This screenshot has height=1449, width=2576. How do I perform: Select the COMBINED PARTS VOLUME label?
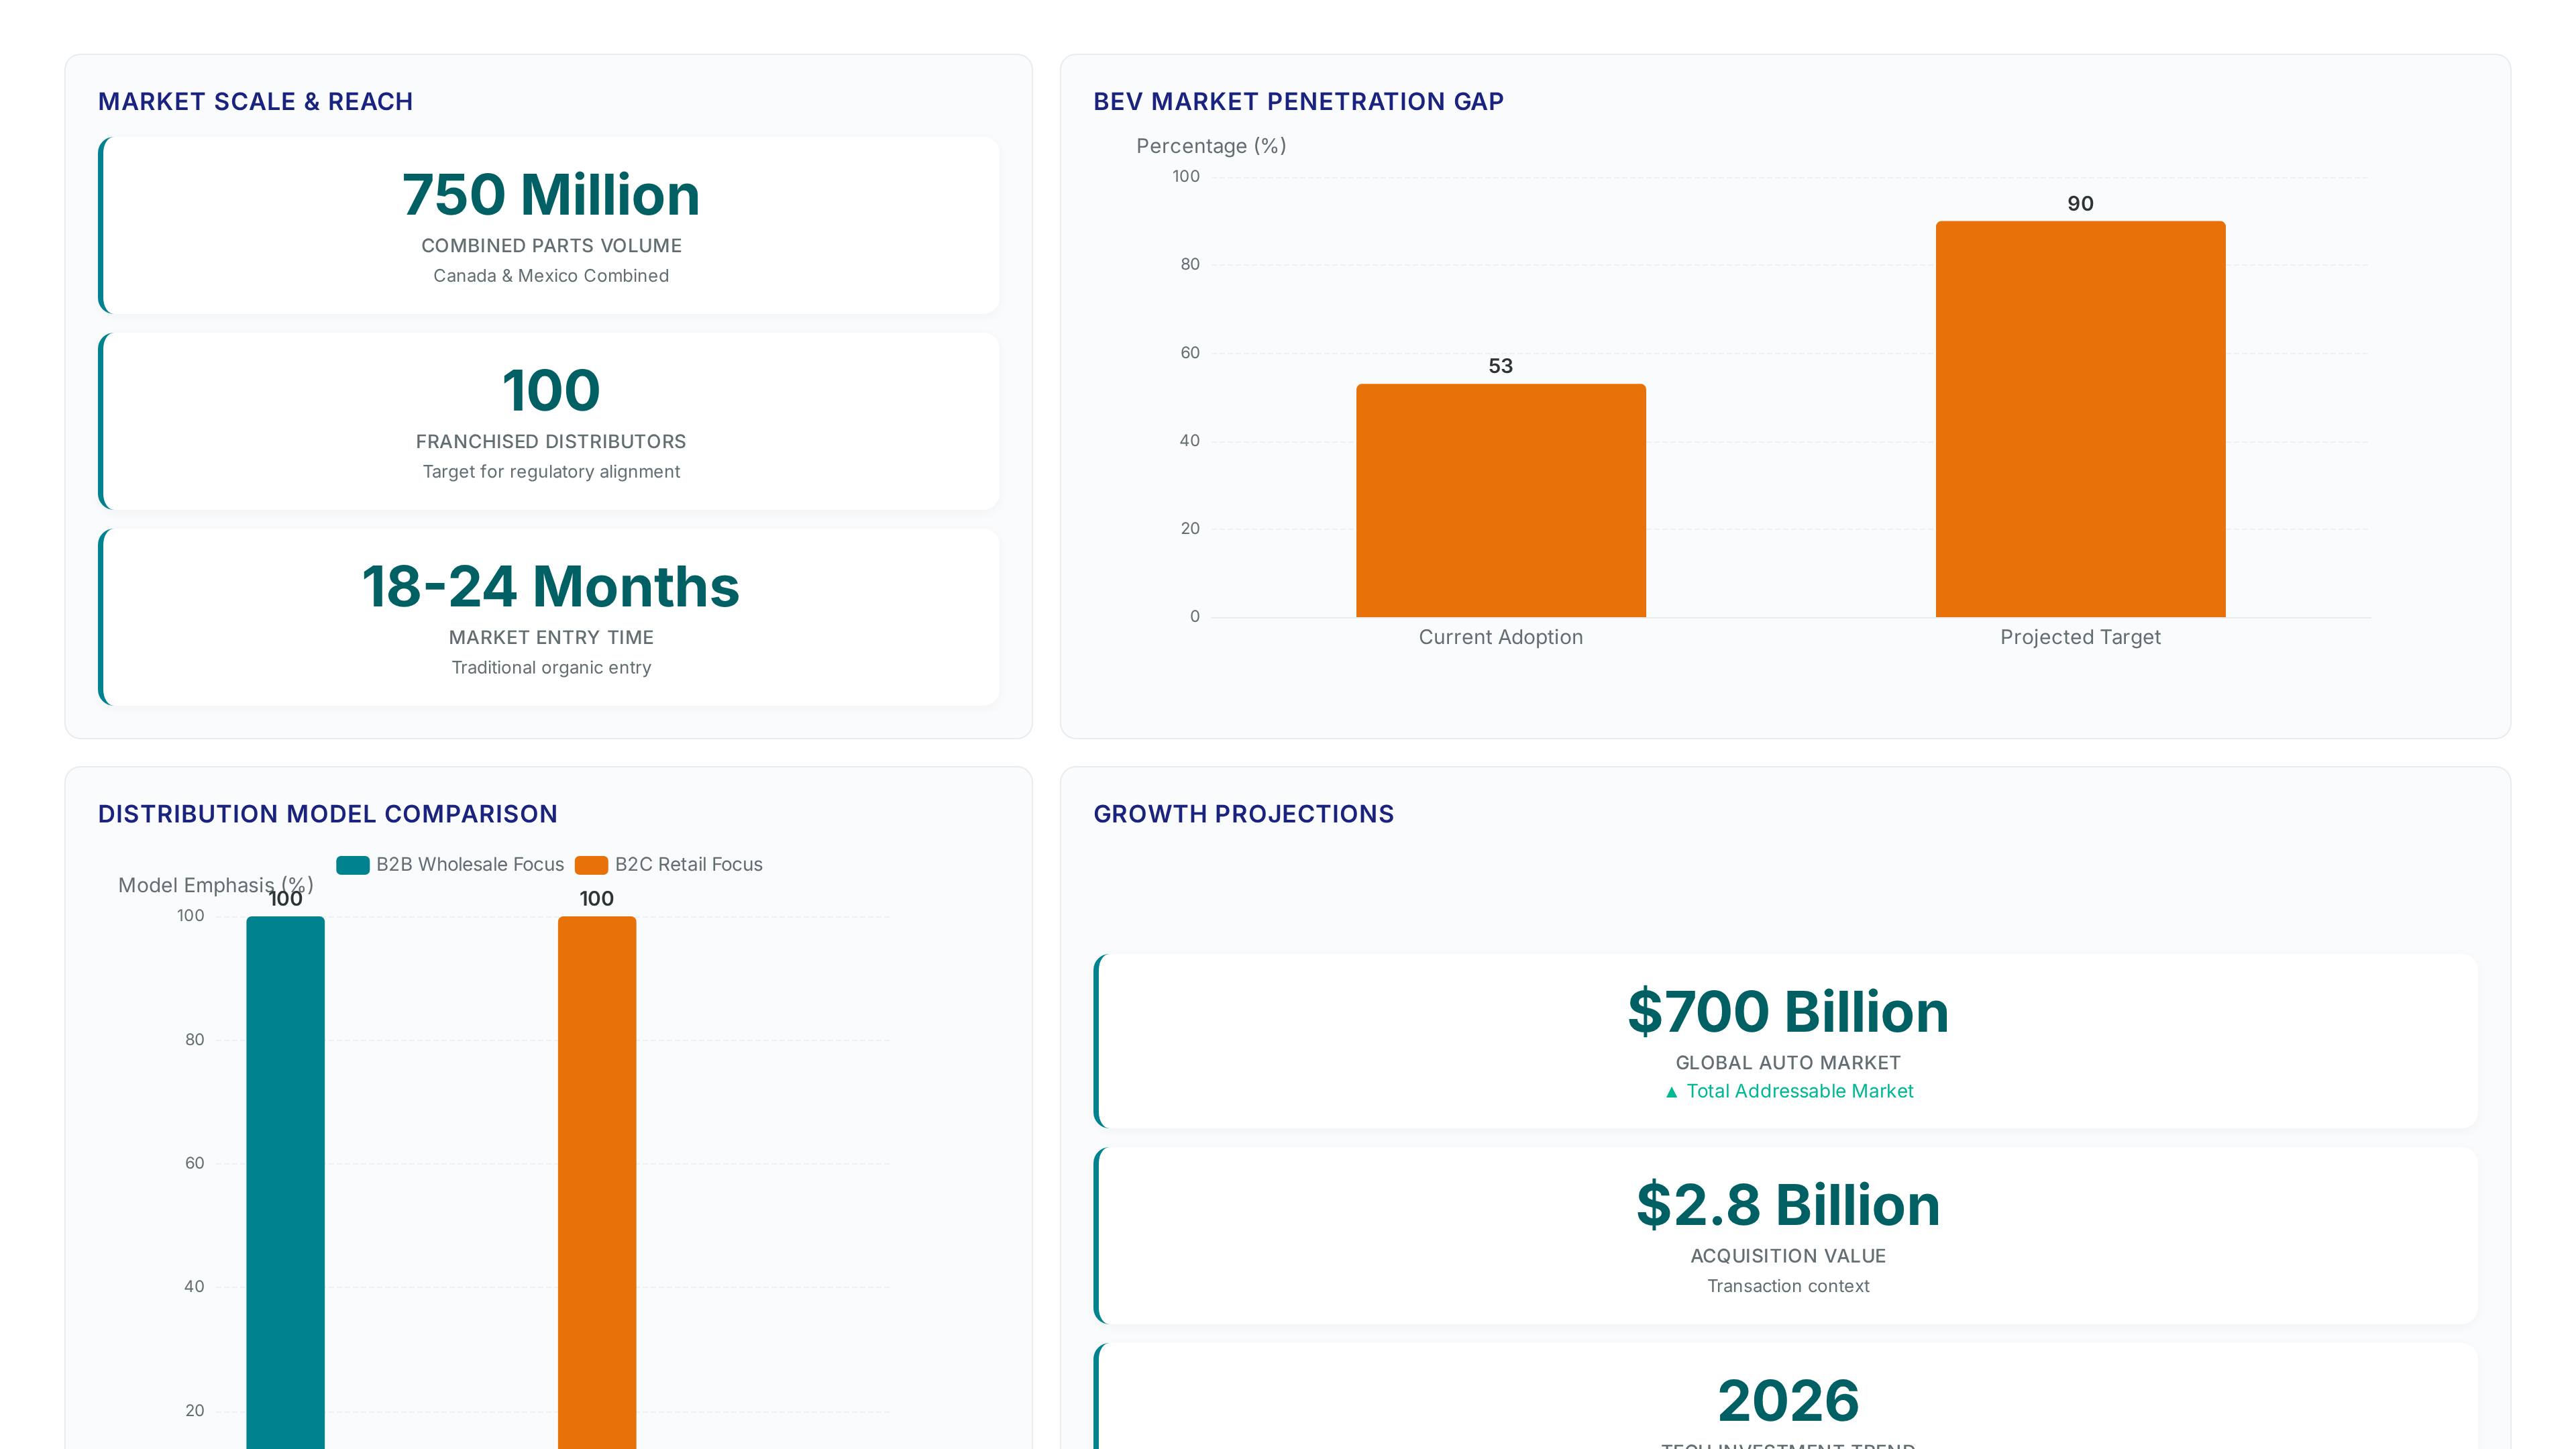(551, 246)
